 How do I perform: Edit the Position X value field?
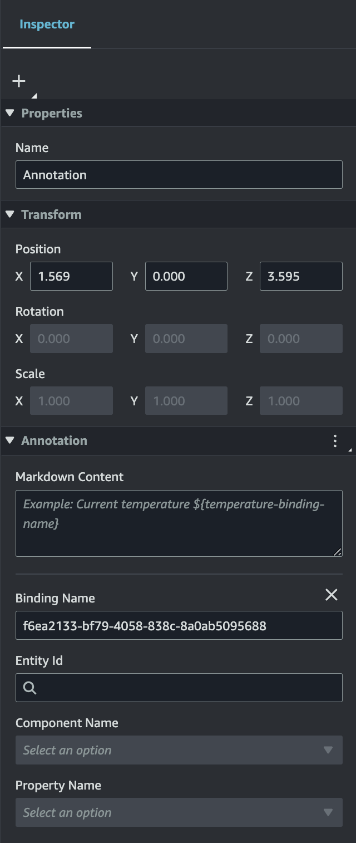click(71, 276)
